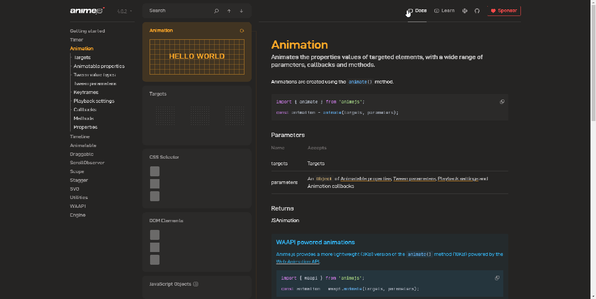Open Timeline in sidebar
Viewport: 596px width, 299px height.
point(80,137)
